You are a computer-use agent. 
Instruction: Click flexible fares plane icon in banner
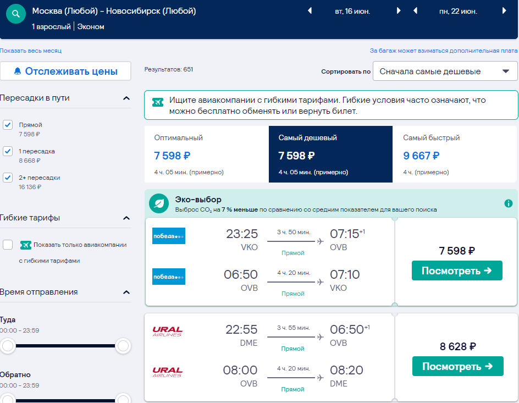click(x=158, y=102)
